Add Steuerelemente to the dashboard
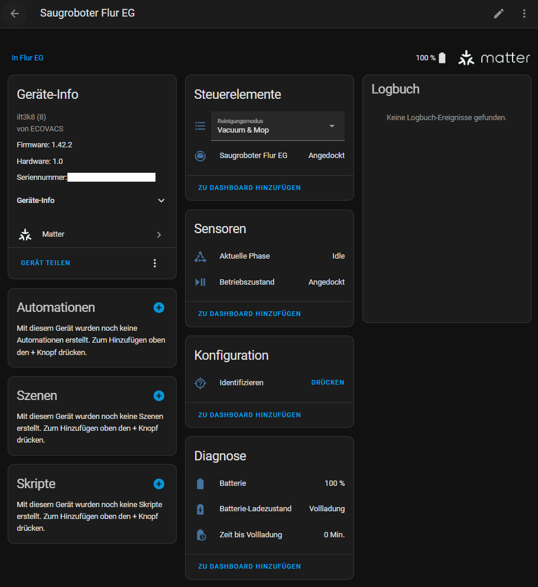538x587 pixels. point(249,188)
